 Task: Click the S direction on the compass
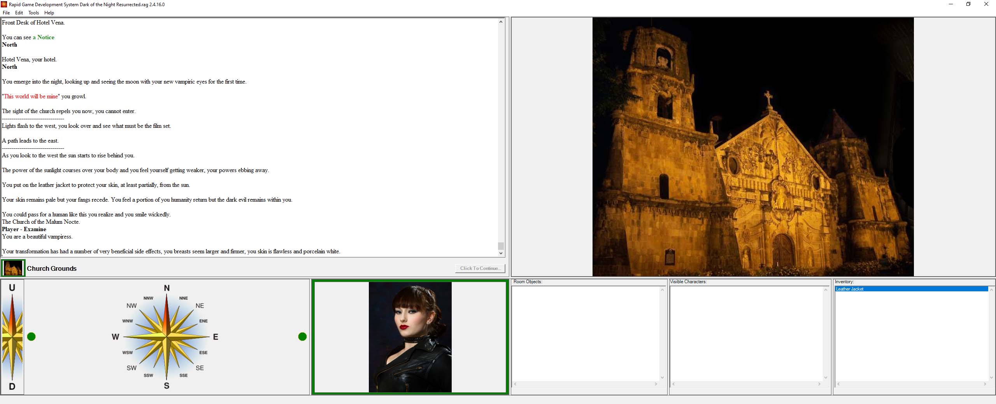(167, 386)
